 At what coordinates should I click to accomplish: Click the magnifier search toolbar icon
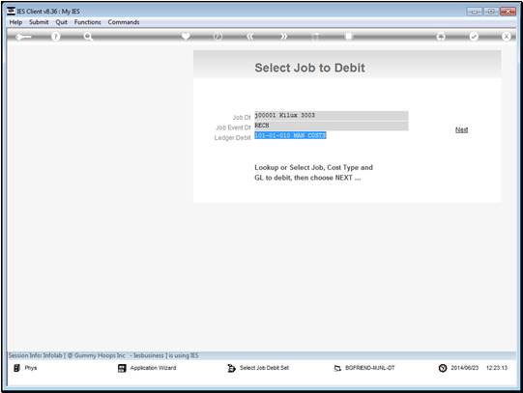point(88,37)
